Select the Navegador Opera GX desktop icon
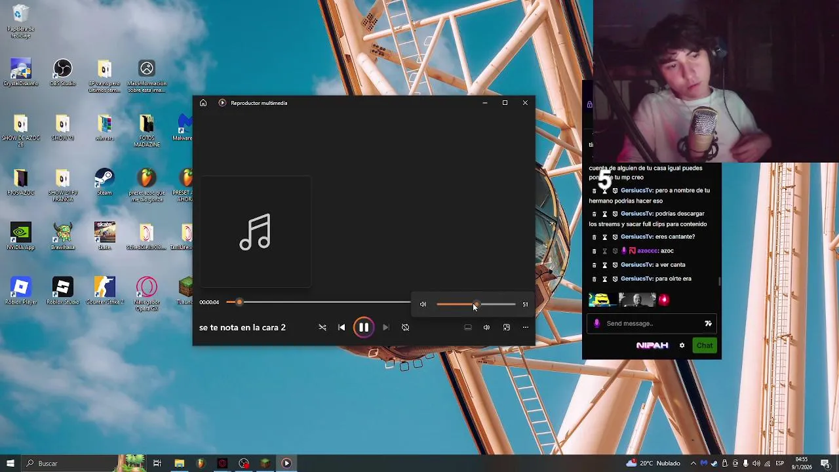The height and width of the screenshot is (472, 839). coord(147,294)
